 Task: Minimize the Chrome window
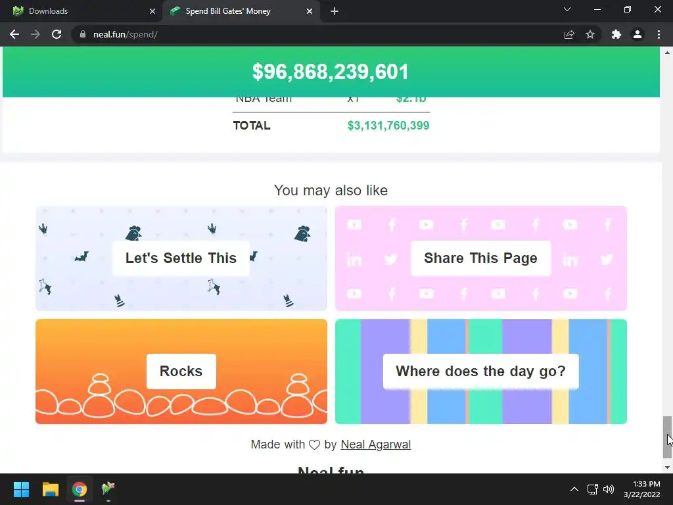click(597, 9)
